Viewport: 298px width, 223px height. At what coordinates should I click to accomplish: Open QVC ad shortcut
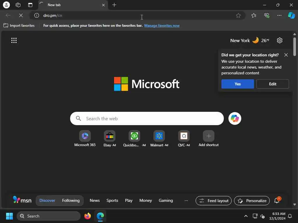[x=184, y=139]
